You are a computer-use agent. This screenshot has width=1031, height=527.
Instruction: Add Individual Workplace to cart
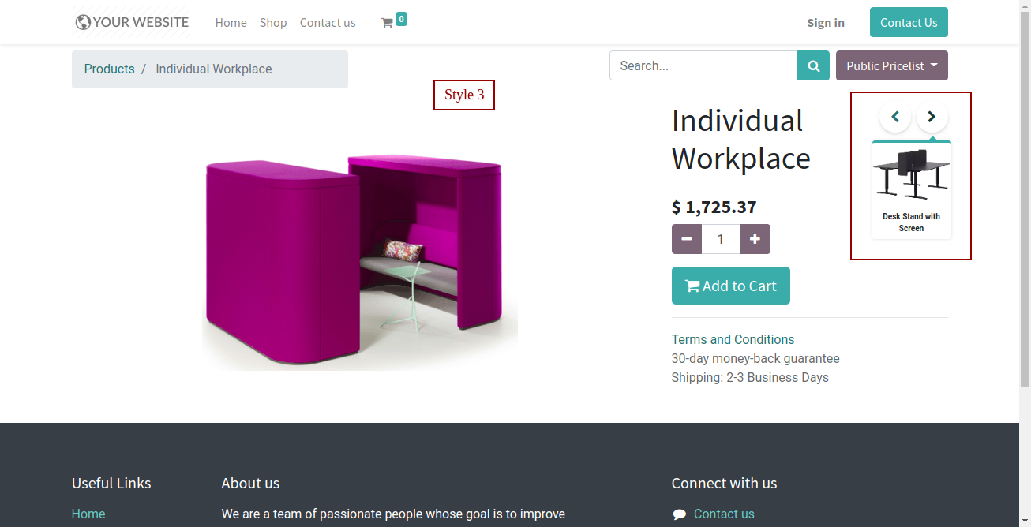pyautogui.click(x=731, y=286)
